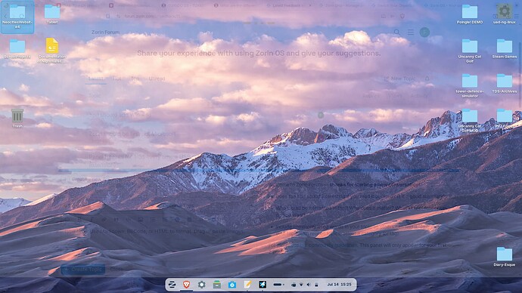Viewport: 522px width, 293px height.
Task: Open the Files manager dock icon
Action: click(216, 285)
